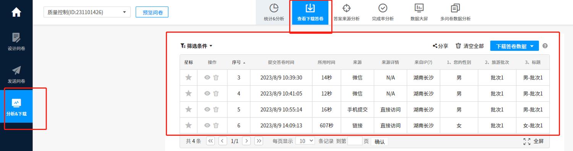Click the 来源详情 column header

click(x=390, y=62)
